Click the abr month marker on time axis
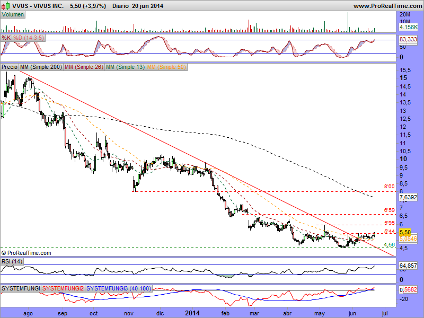 [x=287, y=313]
